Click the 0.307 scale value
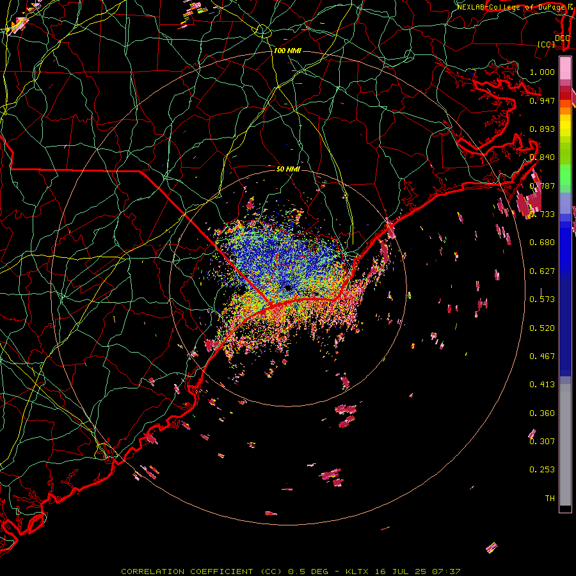576x576 pixels. point(542,442)
